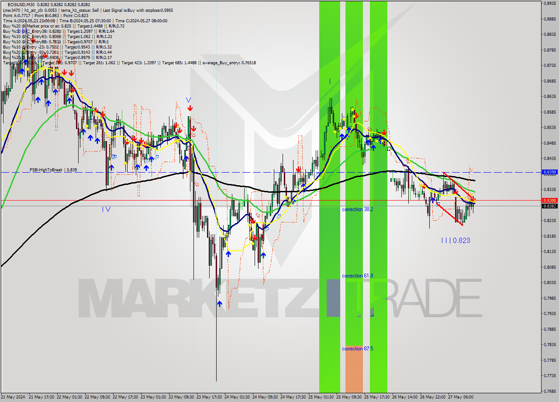Click the 0.8685 price axis value

click(x=549, y=81)
